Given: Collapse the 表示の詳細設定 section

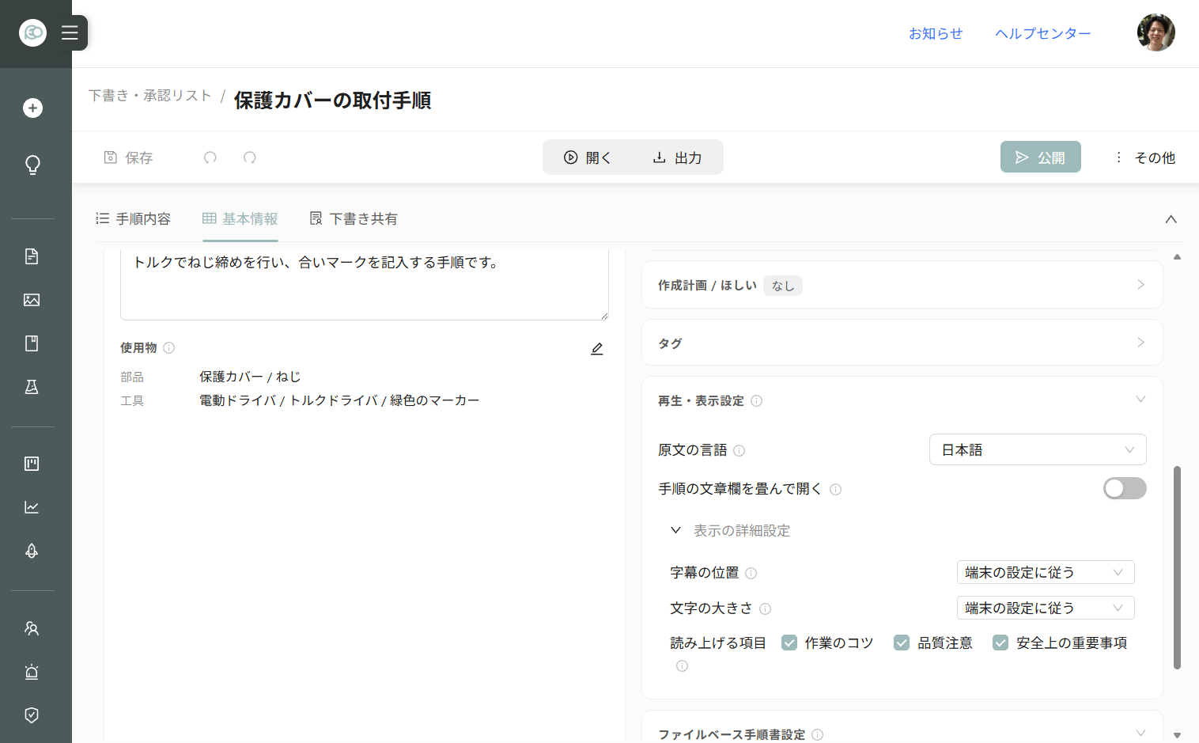Looking at the screenshot, I should coord(730,530).
